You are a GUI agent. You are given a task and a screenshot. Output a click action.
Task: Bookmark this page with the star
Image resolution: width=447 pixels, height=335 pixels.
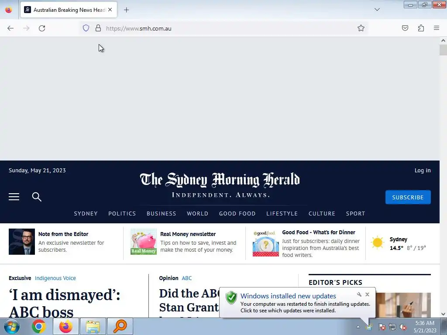(x=361, y=28)
